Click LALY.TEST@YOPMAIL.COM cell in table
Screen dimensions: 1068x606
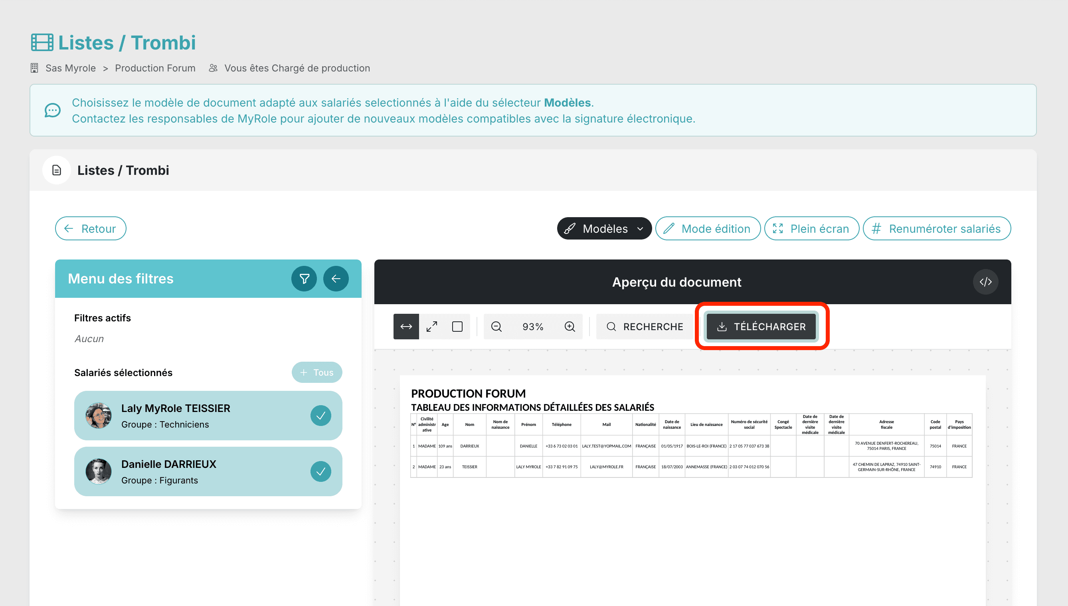606,446
